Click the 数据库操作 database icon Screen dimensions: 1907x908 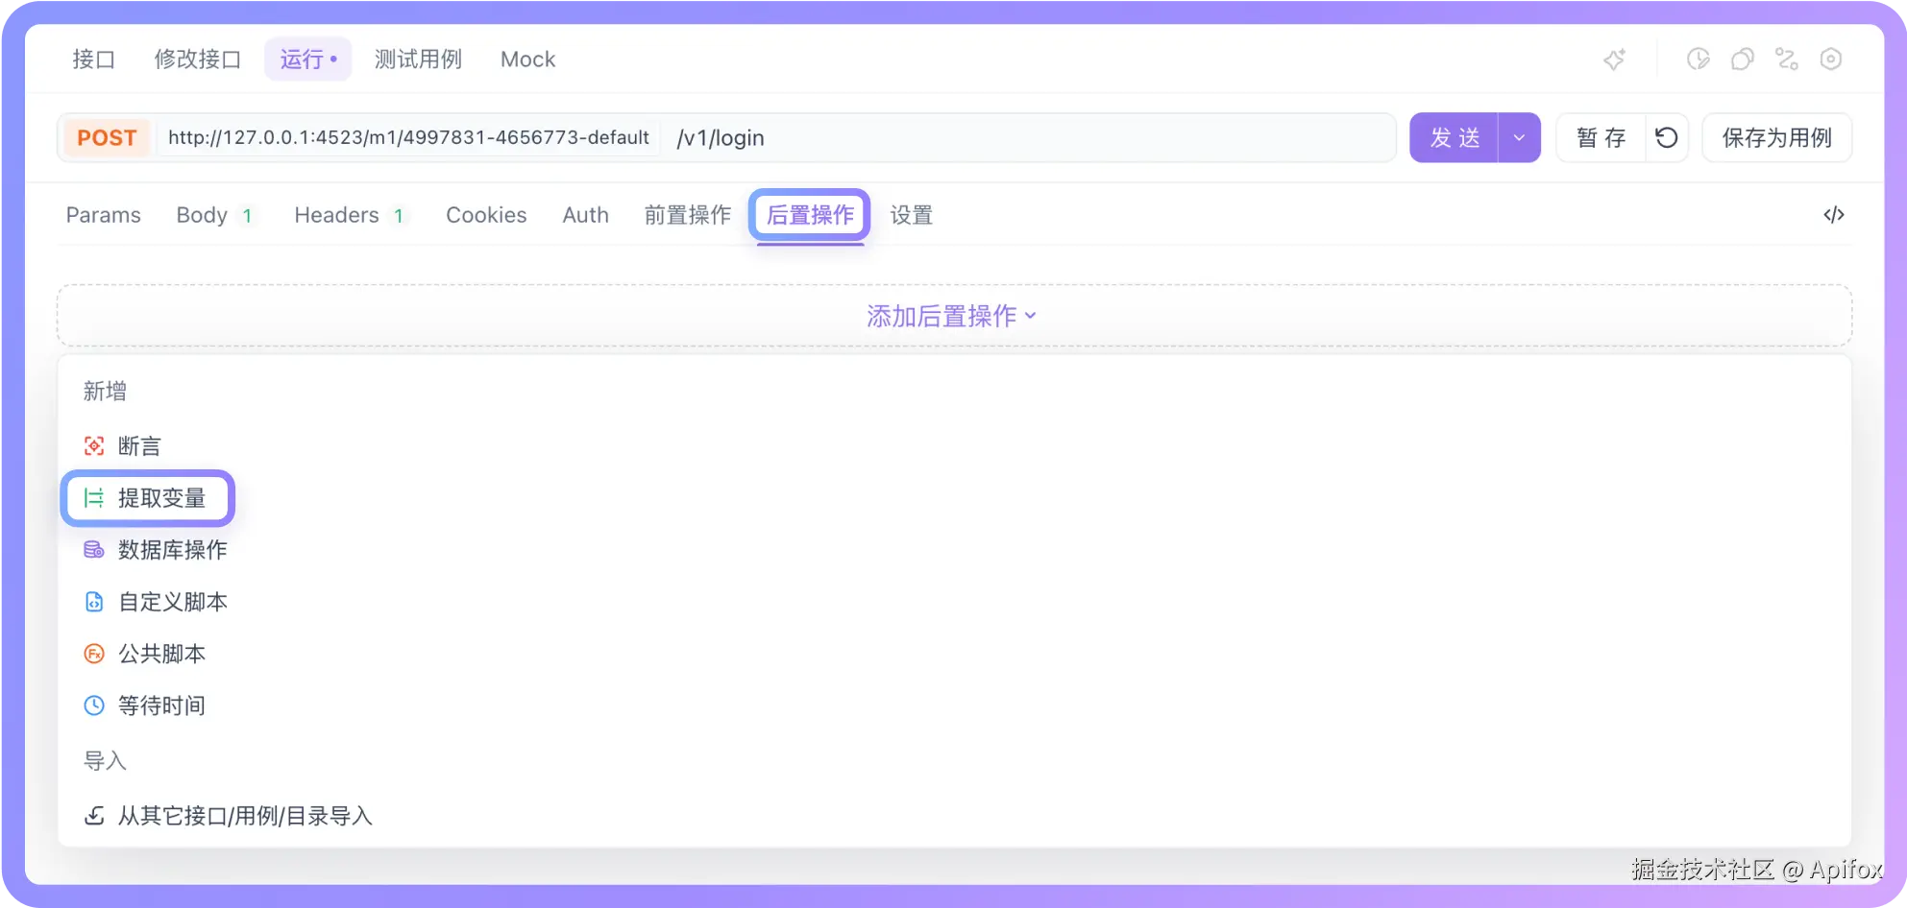[94, 550]
